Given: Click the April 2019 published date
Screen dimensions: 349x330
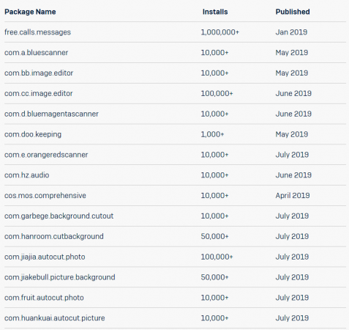Looking at the screenshot, I should (x=293, y=196).
